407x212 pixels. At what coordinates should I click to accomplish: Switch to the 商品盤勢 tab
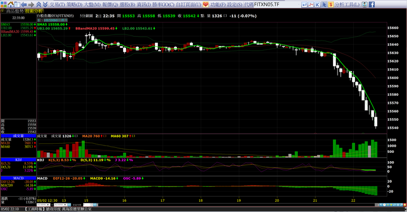click(x=15, y=11)
